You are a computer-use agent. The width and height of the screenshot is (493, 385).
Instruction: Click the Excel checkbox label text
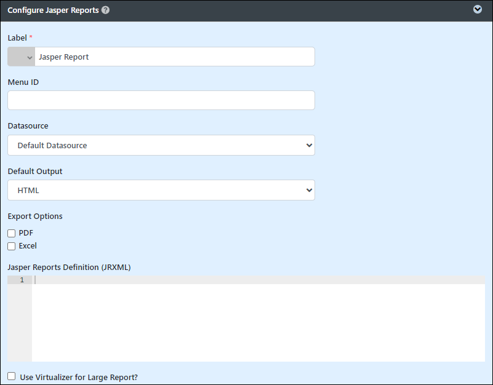click(28, 246)
